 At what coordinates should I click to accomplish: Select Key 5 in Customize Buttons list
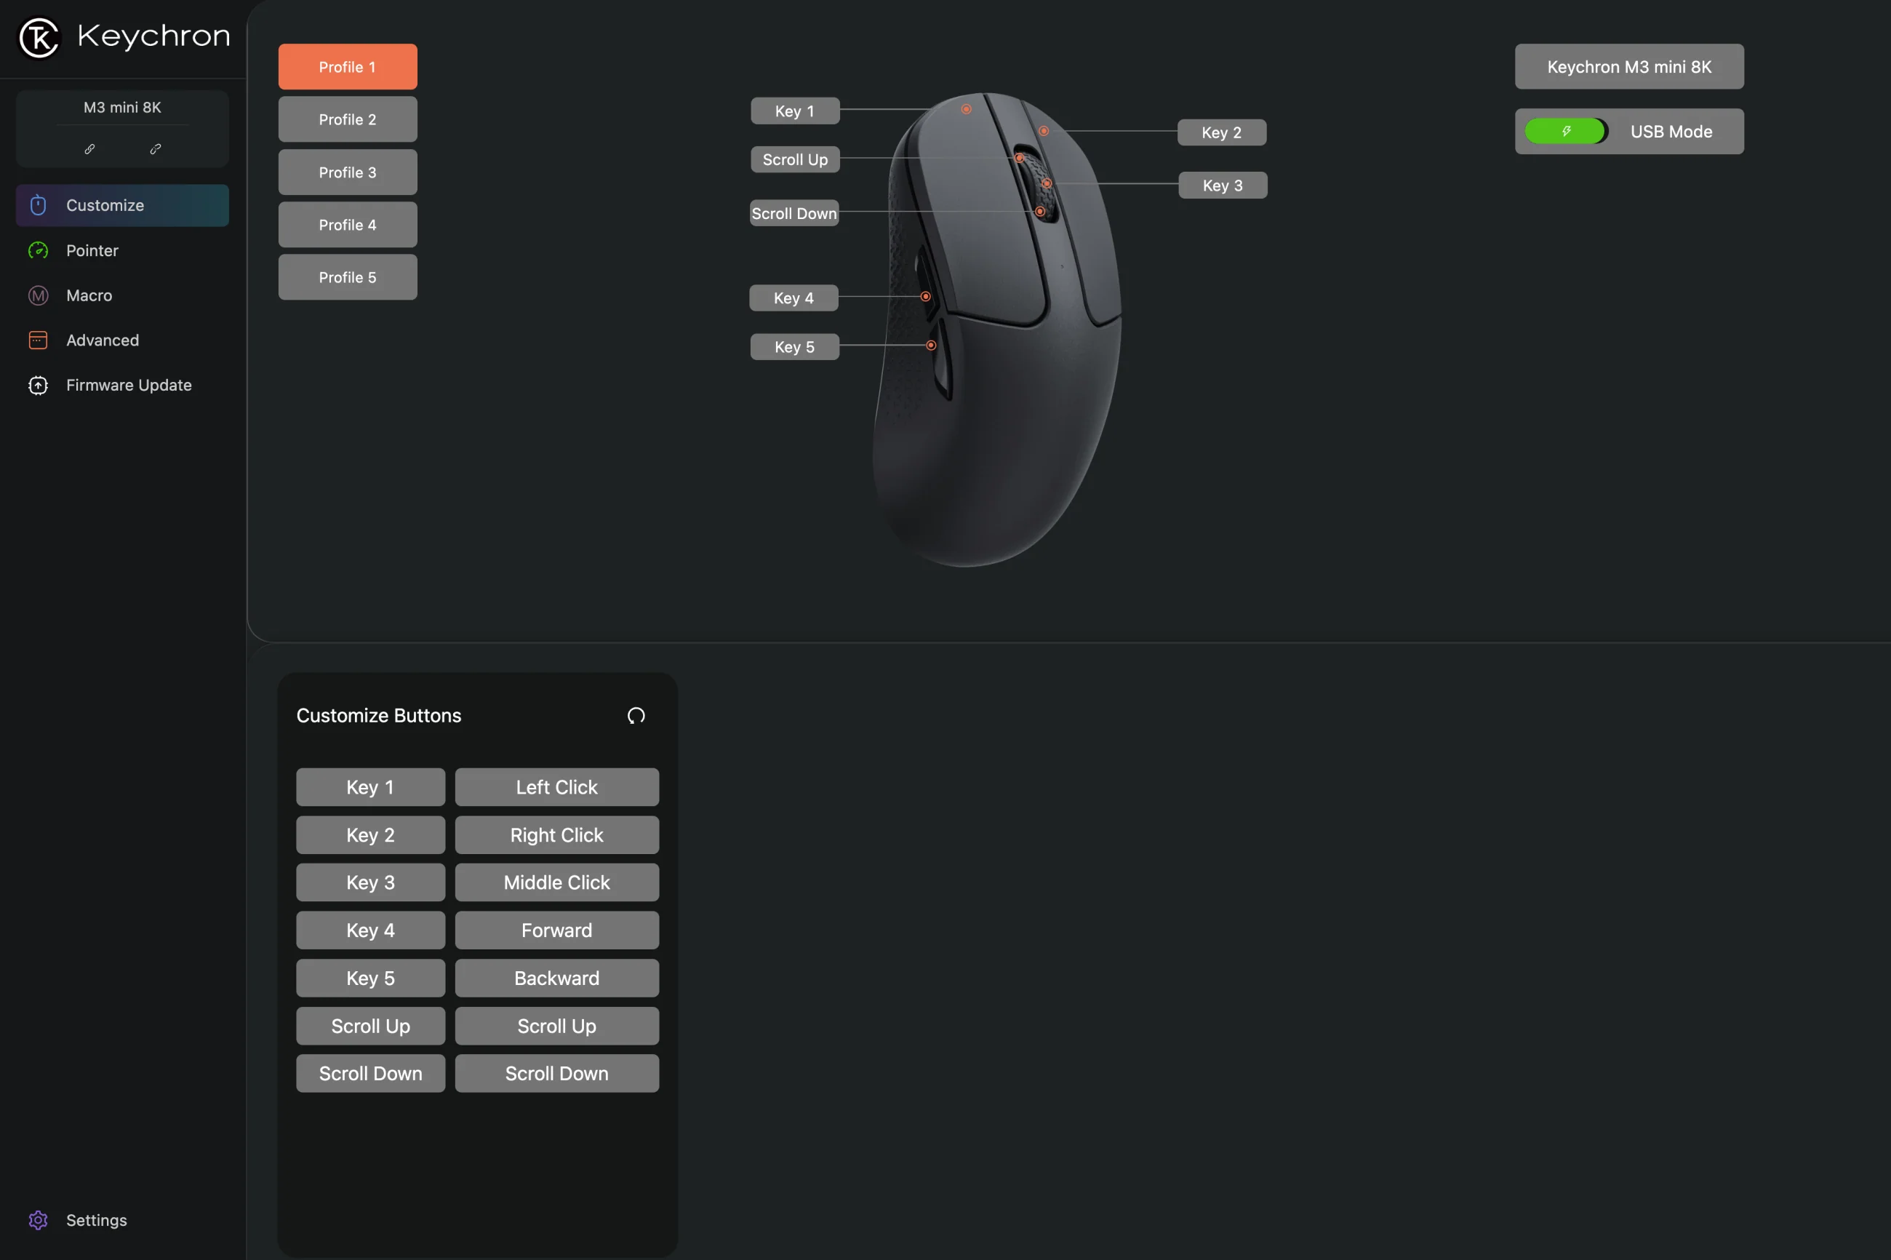click(370, 978)
